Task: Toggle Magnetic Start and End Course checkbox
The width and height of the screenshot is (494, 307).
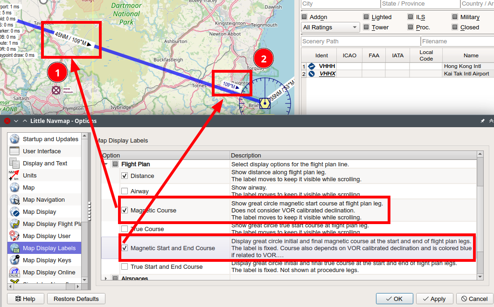Action: coord(125,248)
